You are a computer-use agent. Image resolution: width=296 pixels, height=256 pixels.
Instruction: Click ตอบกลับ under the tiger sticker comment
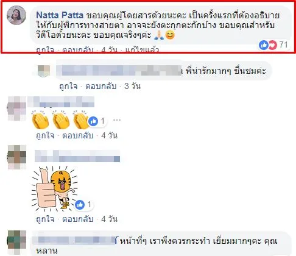[x=78, y=219]
